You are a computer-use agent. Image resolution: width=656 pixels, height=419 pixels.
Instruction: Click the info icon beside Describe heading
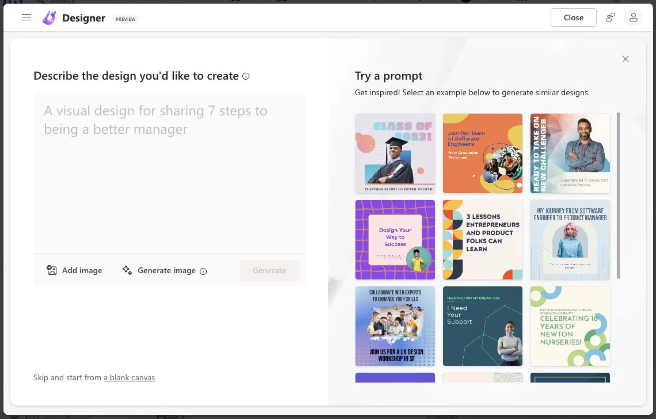pos(246,76)
